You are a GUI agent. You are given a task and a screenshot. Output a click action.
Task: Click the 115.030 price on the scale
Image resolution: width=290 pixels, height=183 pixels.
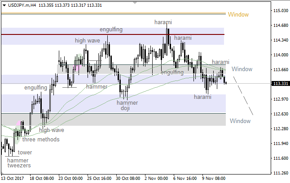[x=281, y=10]
